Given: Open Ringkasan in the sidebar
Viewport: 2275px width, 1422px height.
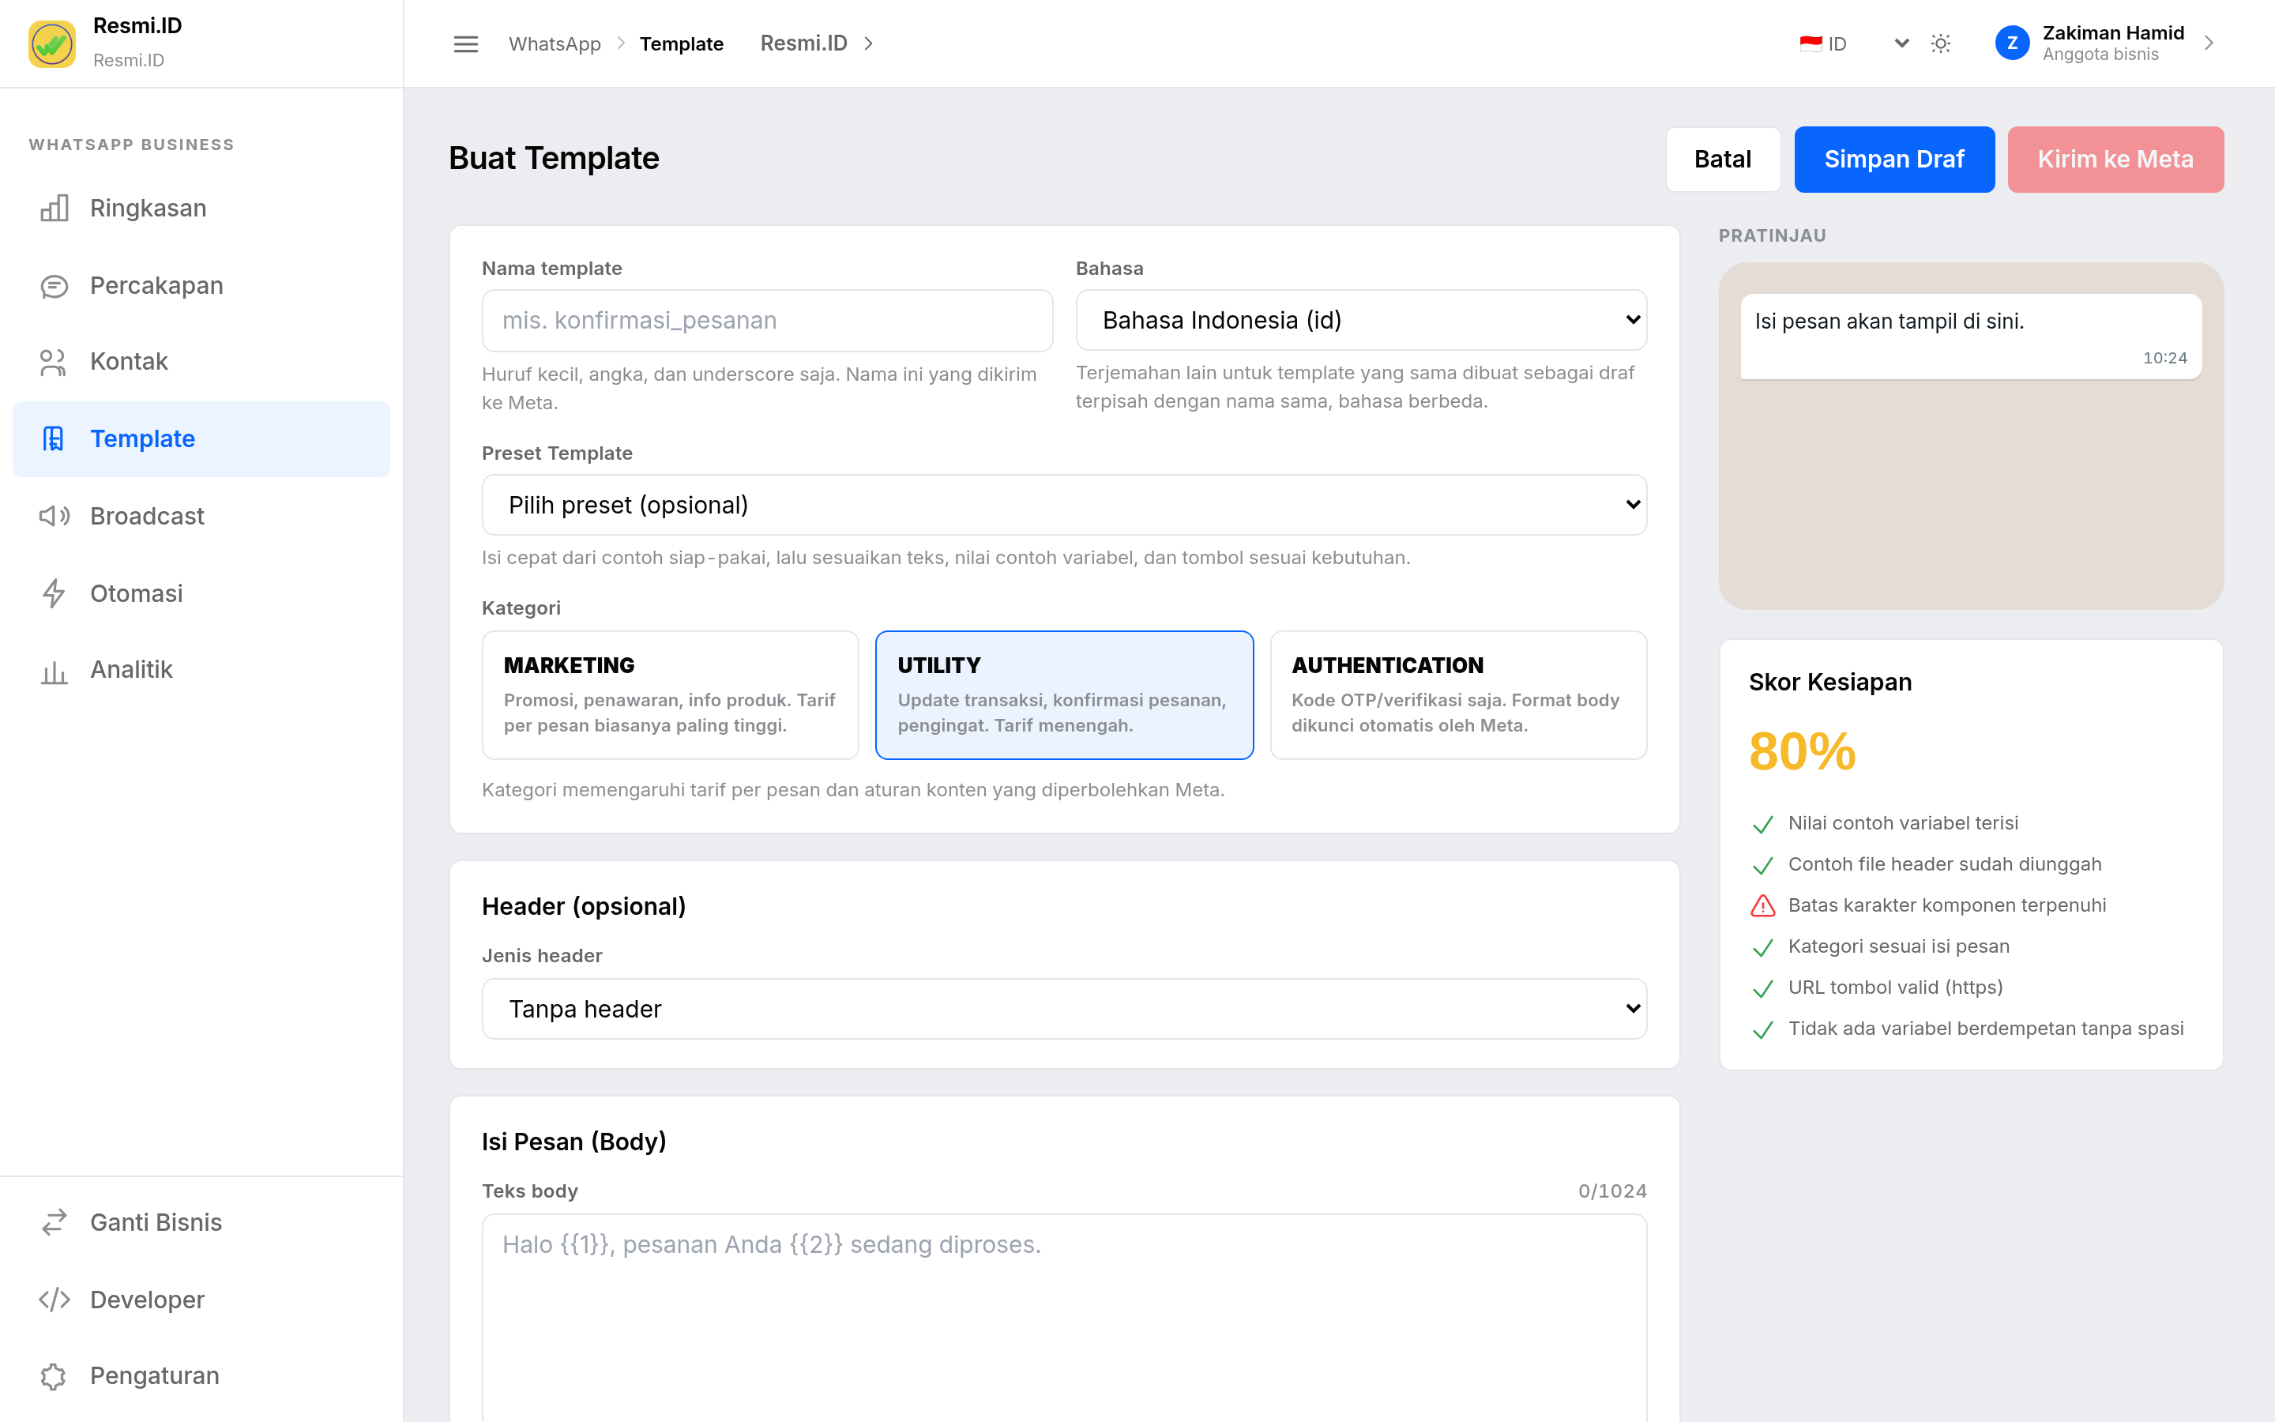Looking at the screenshot, I should coord(201,208).
